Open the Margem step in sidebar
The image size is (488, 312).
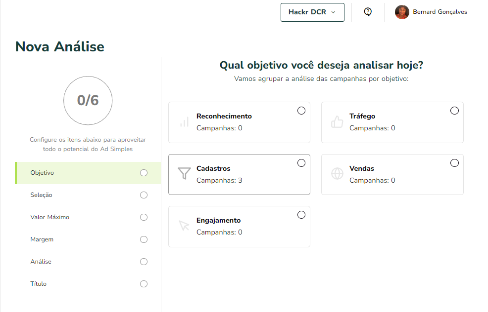(x=88, y=239)
